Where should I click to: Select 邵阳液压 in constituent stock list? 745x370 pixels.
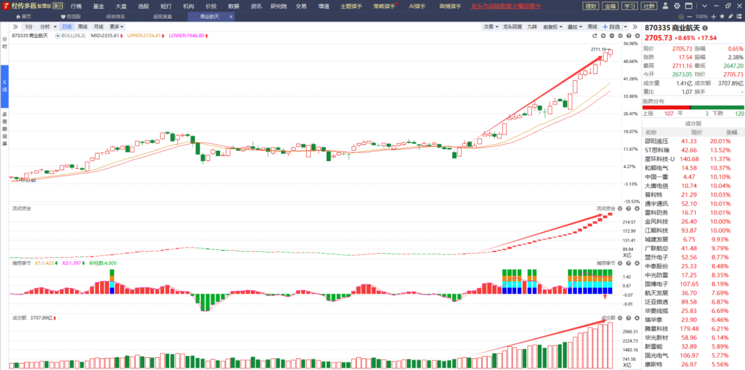656,141
